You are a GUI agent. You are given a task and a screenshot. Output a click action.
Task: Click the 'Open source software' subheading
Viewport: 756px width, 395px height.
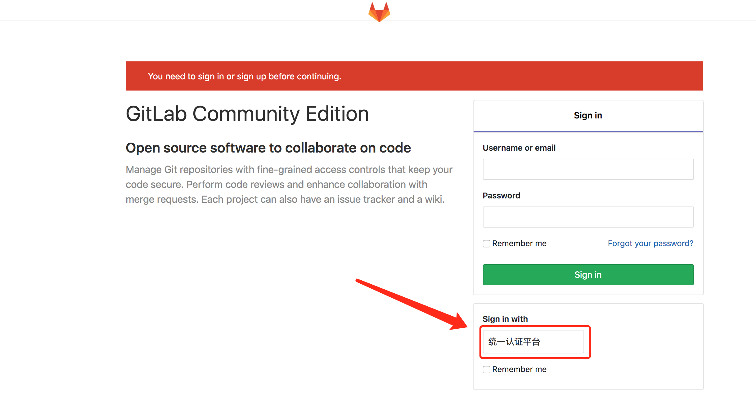(x=268, y=148)
